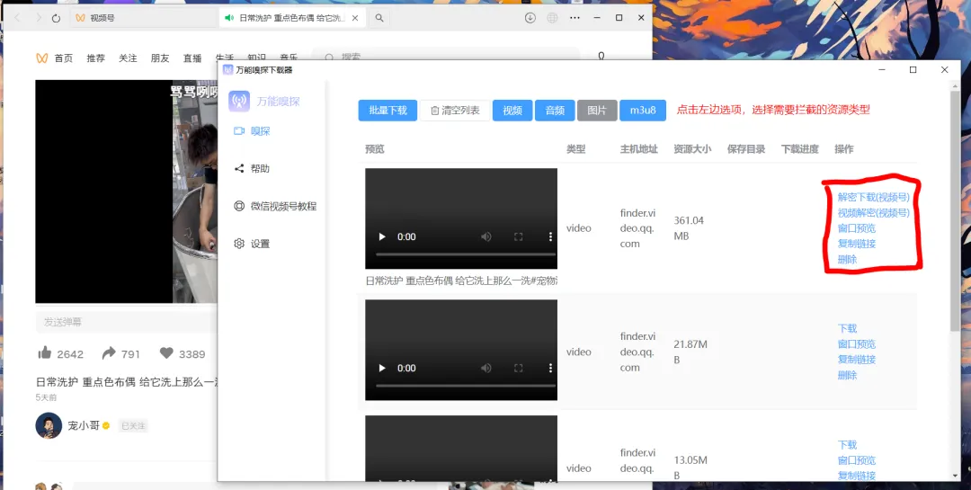Toggle the m3u8 resource type filter
971x490 pixels.
(643, 111)
